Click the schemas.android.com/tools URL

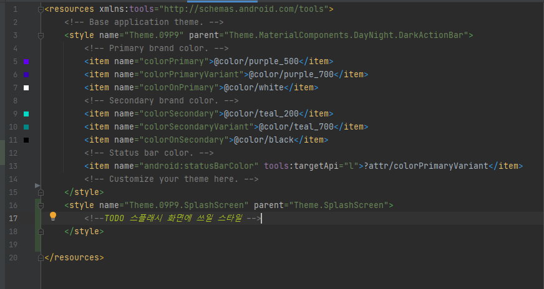pos(244,9)
